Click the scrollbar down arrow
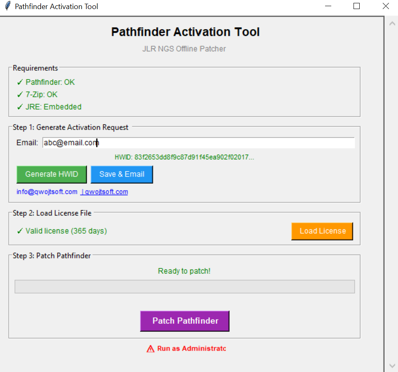Image resolution: width=398 pixels, height=372 pixels. tap(392, 365)
